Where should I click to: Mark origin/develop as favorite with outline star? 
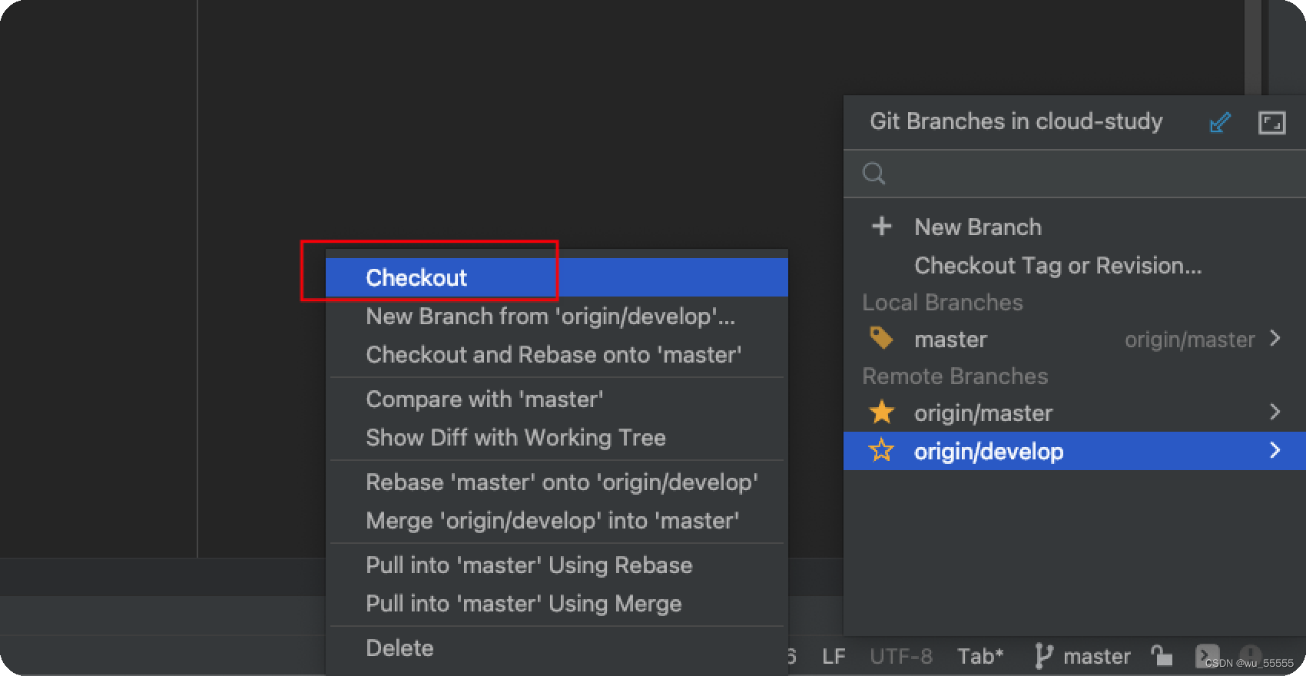click(x=882, y=451)
